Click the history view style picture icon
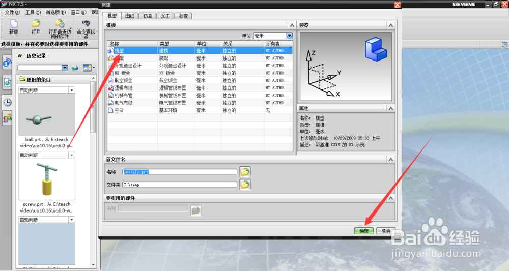Viewport: 509px width, 271px height. 87,68
